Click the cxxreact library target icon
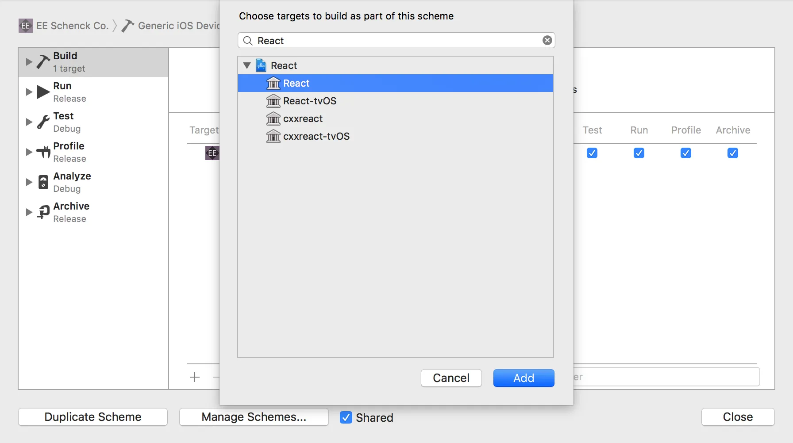This screenshot has height=443, width=793. tap(273, 118)
